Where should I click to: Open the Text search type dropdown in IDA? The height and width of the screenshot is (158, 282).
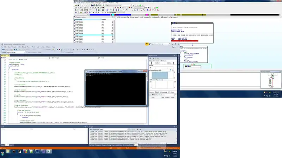(x=113, y=5)
